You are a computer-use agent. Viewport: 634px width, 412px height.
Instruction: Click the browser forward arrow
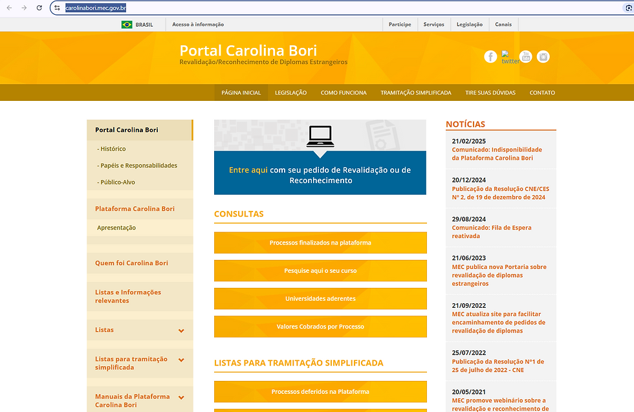[25, 8]
